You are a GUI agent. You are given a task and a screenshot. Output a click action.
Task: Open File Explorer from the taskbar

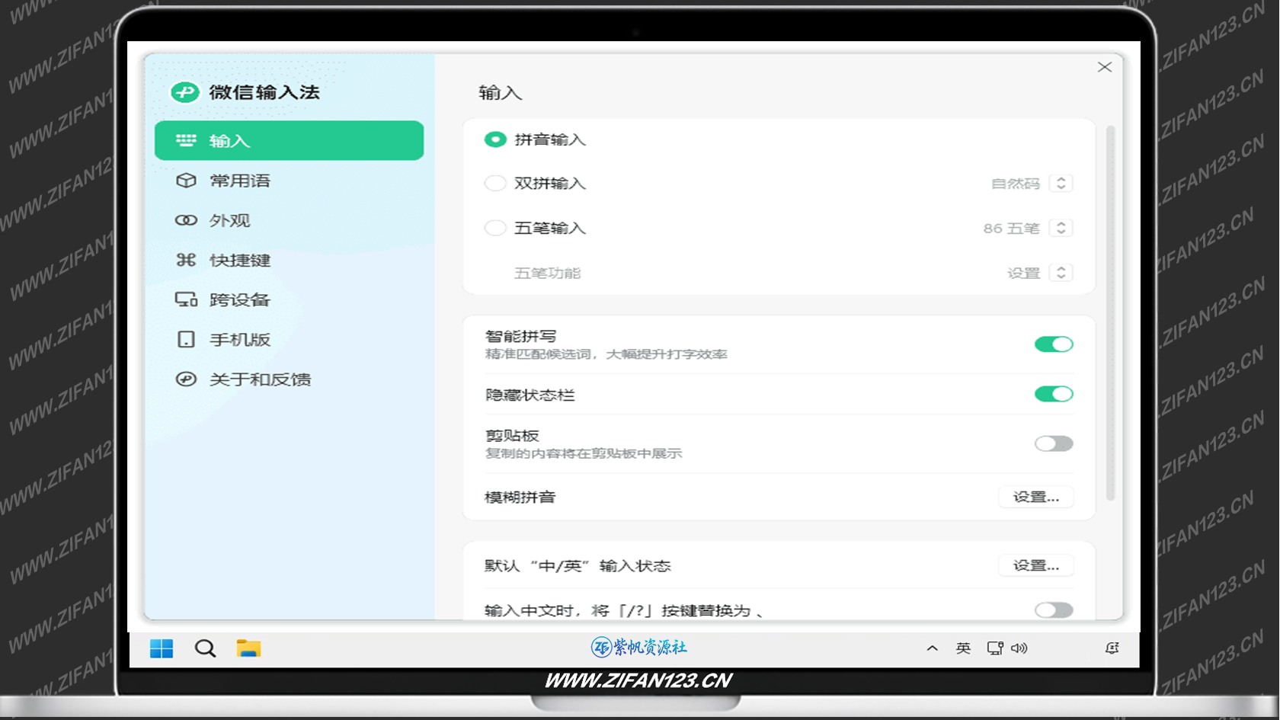tap(248, 648)
